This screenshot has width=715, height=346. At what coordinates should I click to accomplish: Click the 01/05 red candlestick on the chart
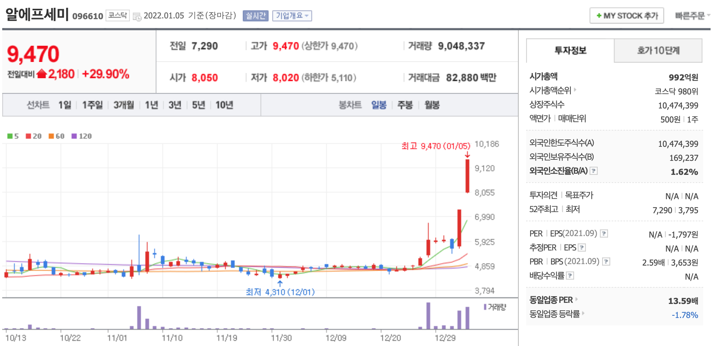467,176
